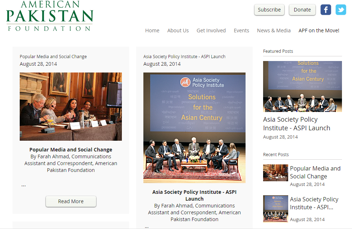Go to the Home menu item
Image resolution: width=352 pixels, height=229 pixels.
pos(152,31)
